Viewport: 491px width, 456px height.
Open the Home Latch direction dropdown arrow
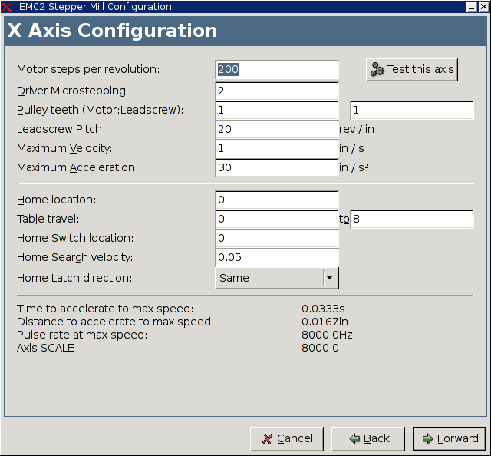(329, 278)
